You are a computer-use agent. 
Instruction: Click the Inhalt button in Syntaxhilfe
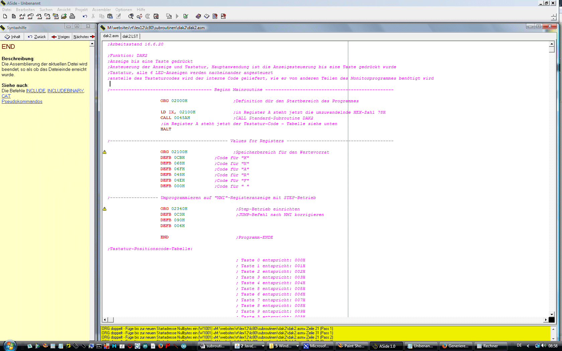[12, 37]
